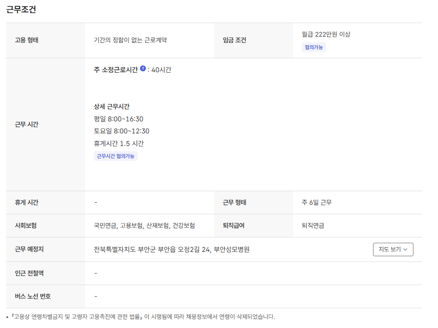Click the 휴게시간 1.5 시간 text

tap(119, 144)
